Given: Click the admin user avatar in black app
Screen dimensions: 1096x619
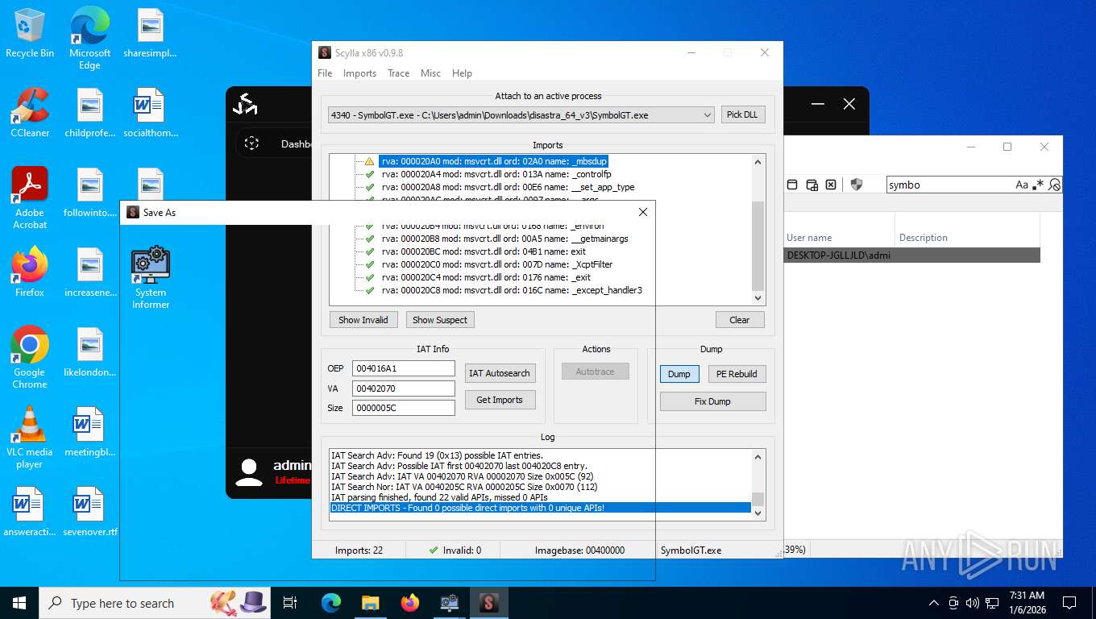Looking at the screenshot, I should point(249,472).
